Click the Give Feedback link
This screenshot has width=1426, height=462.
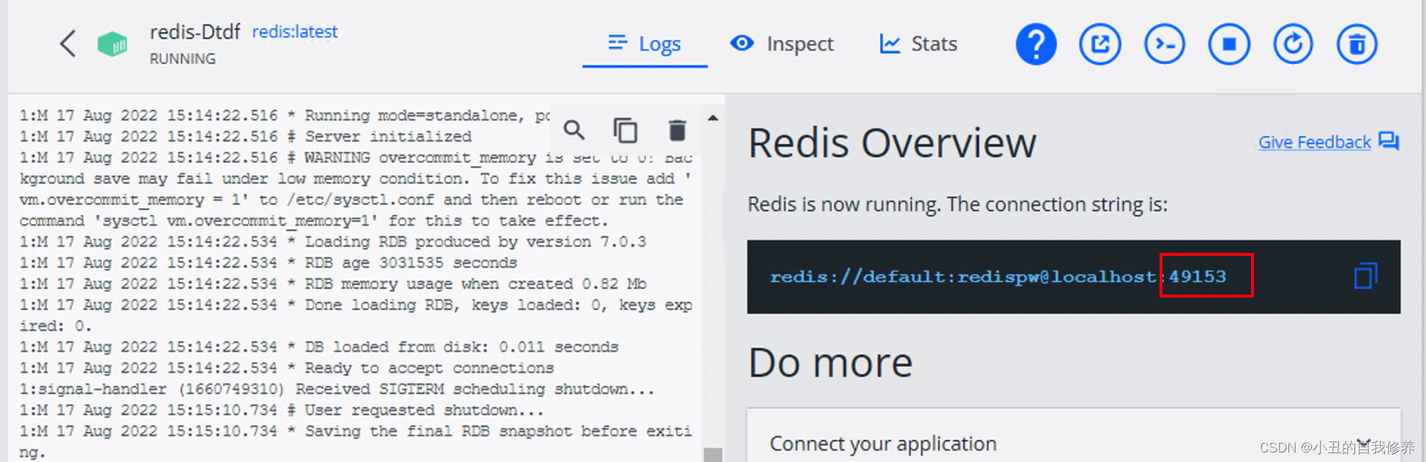pos(1314,142)
